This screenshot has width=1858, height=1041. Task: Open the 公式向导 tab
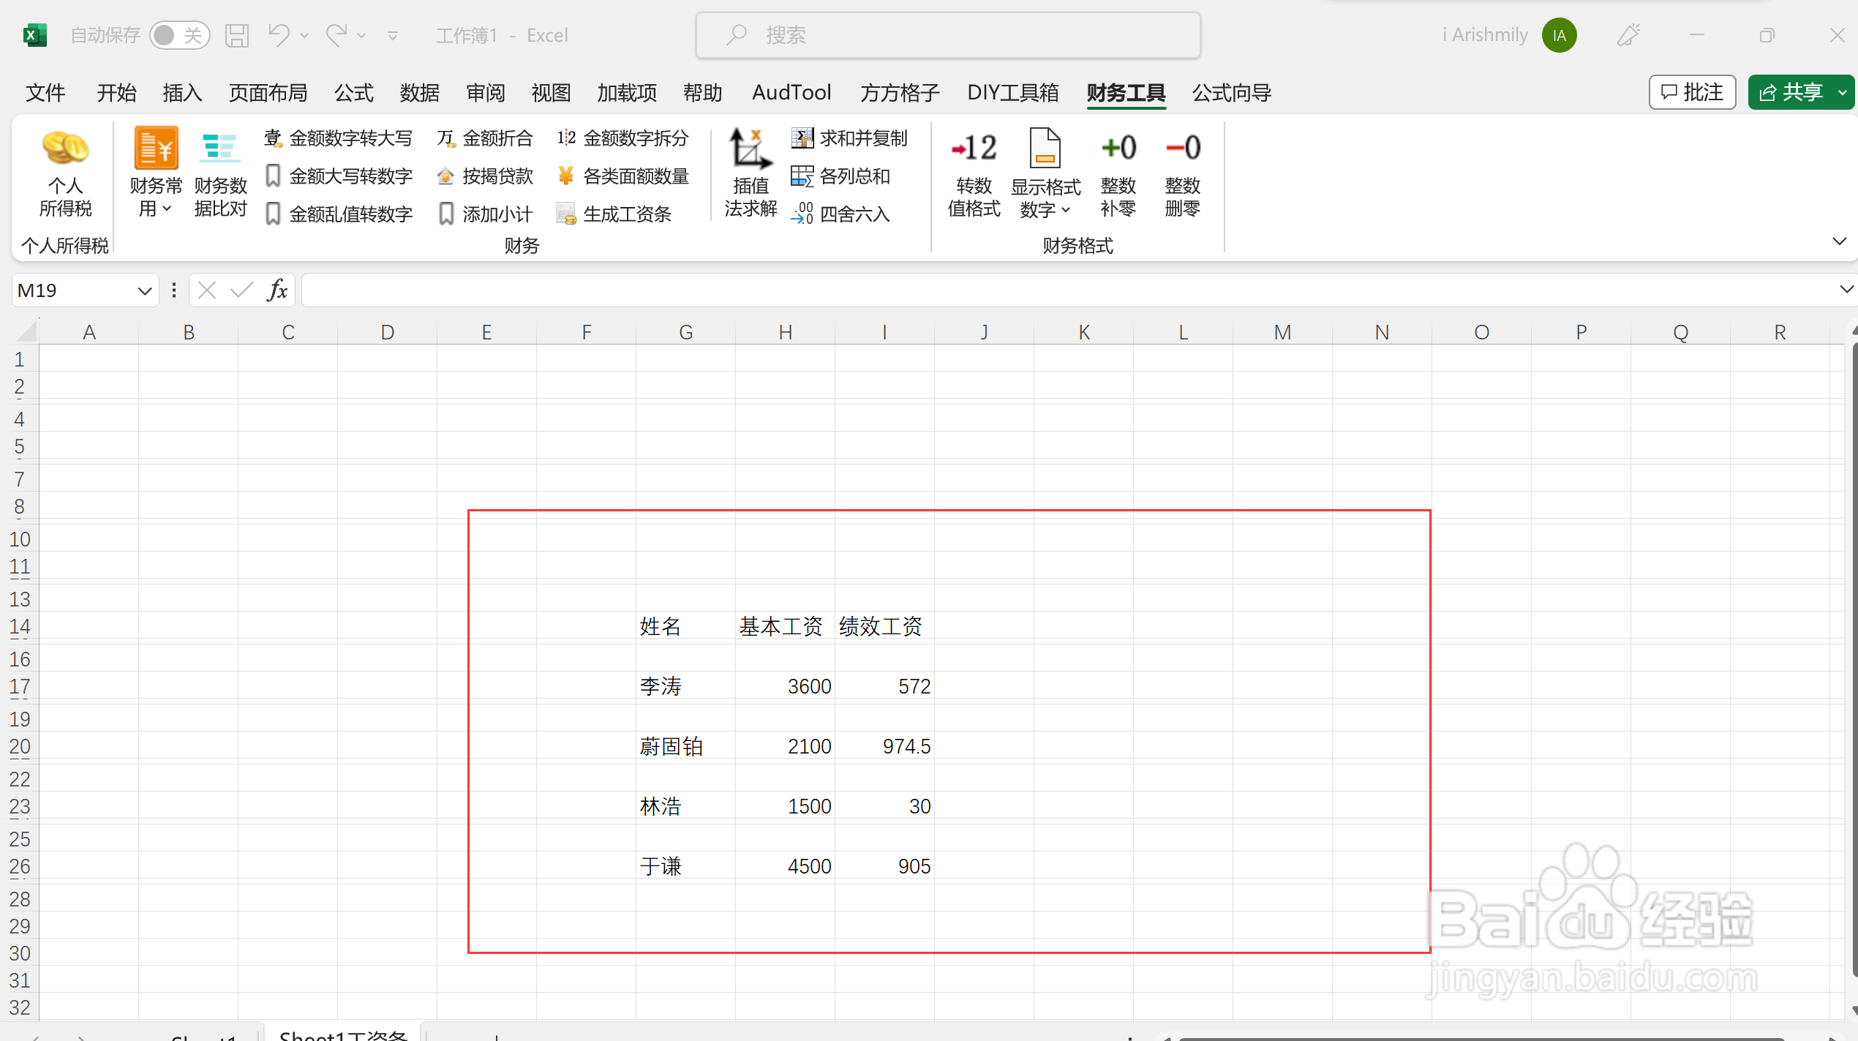coord(1232,93)
